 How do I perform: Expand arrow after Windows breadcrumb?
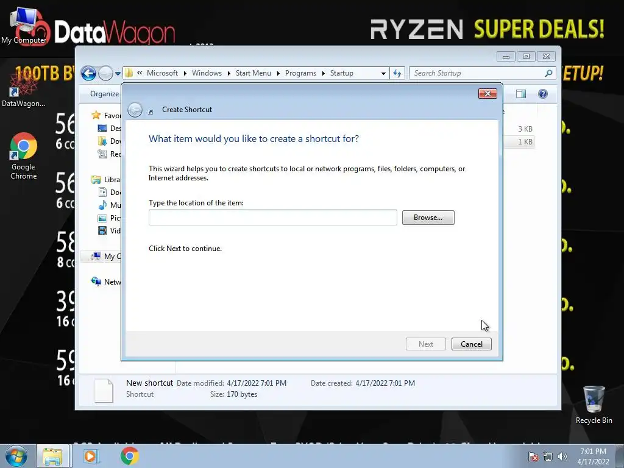coord(229,73)
